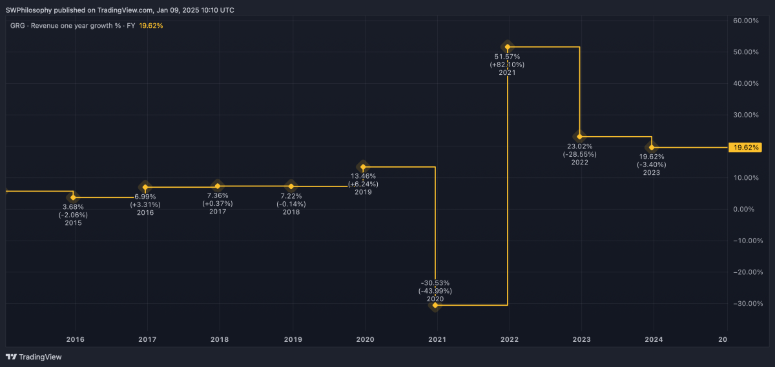
Task: Click the 2018 year label on time axis
Action: [220, 339]
